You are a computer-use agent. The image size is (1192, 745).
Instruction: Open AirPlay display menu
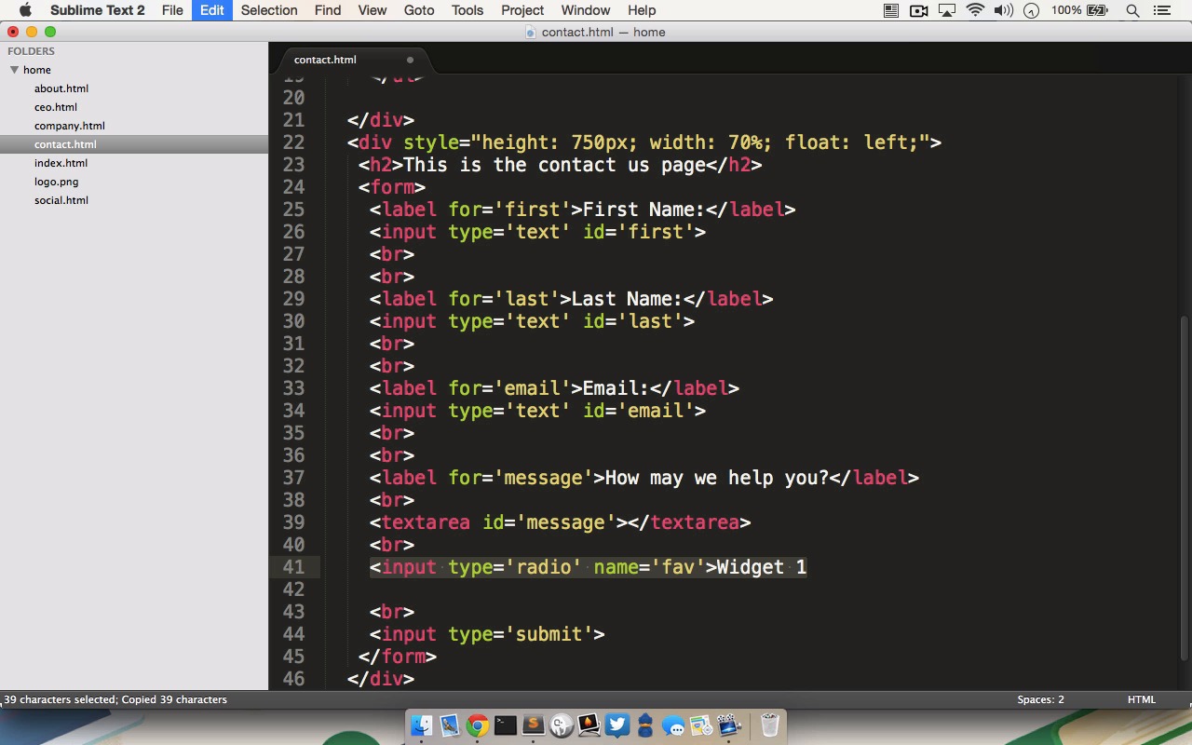click(x=947, y=10)
